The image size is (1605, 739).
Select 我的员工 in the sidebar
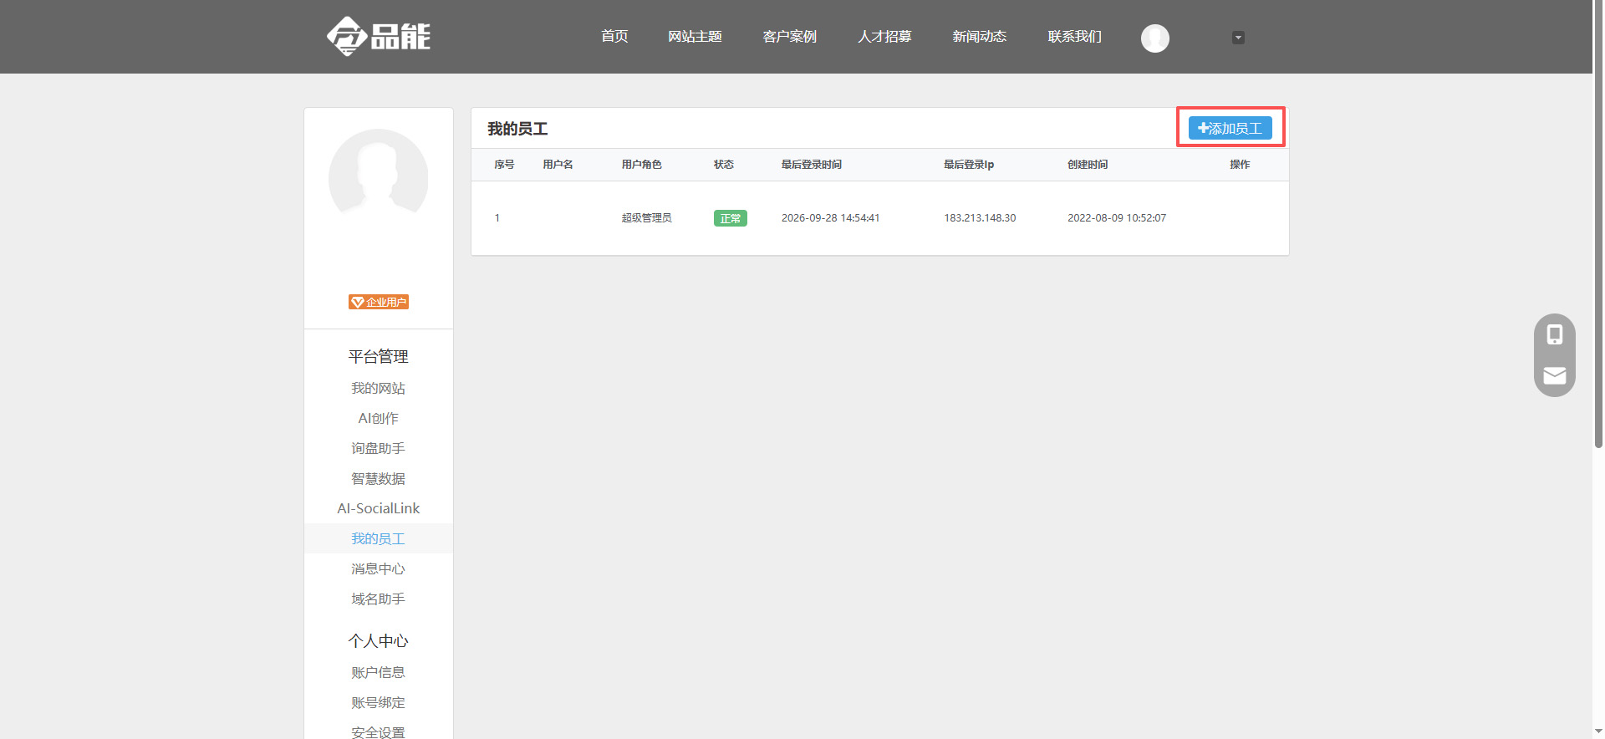coord(379,538)
